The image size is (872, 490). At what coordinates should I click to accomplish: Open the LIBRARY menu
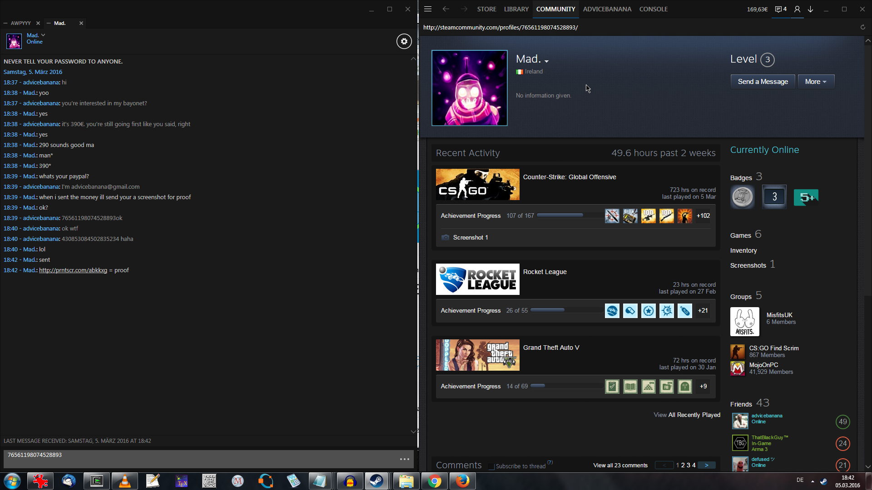point(516,9)
